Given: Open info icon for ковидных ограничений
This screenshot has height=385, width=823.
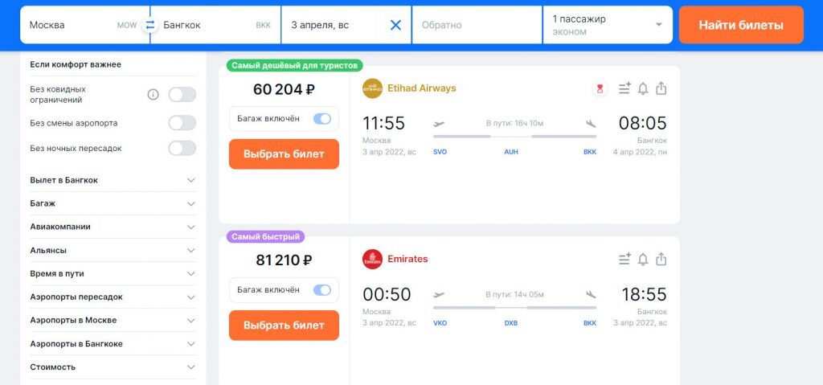Looking at the screenshot, I should (x=153, y=95).
